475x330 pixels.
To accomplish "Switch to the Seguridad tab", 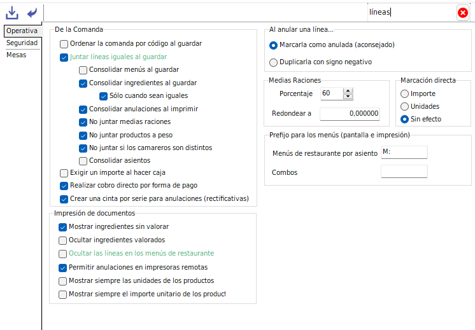I will [22, 43].
